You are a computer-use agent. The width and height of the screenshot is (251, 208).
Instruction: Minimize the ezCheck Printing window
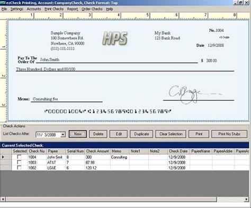coord(236,3)
